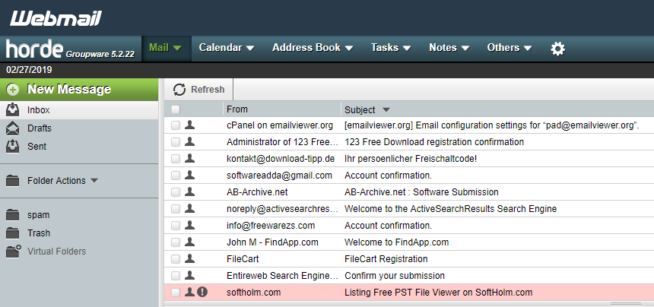The height and width of the screenshot is (307, 654).
Task: Check the Entireweb Search Engine message checkbox
Action: click(176, 276)
